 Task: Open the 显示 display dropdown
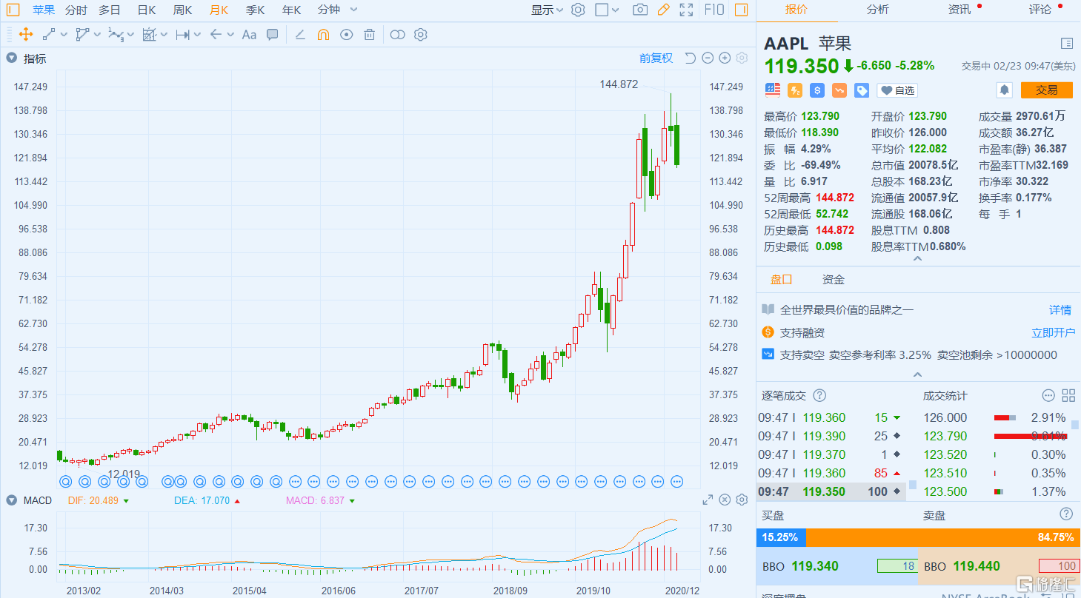pos(547,10)
